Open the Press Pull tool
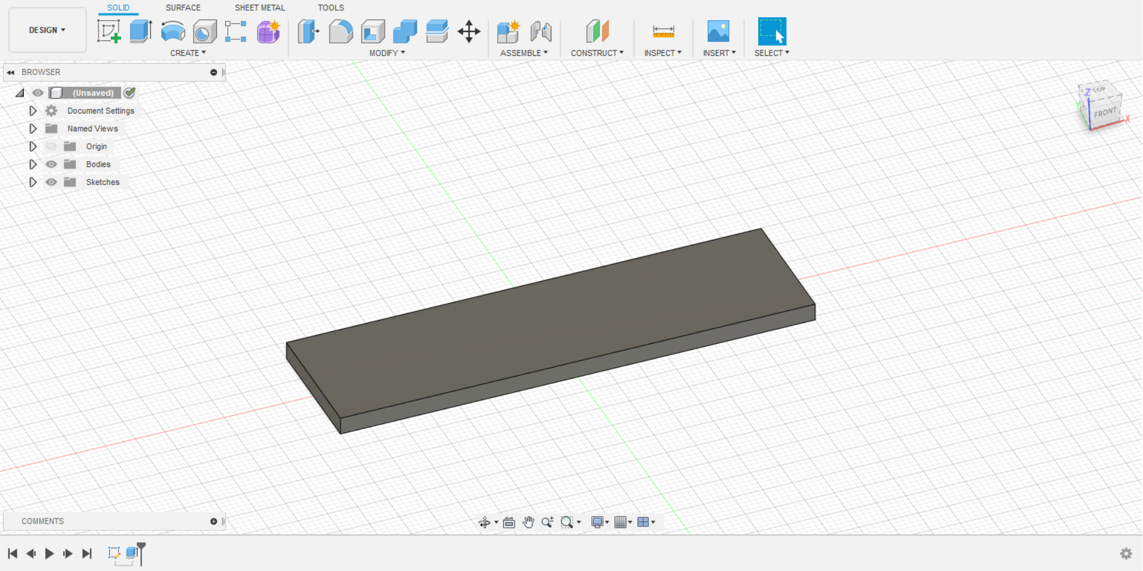The height and width of the screenshot is (571, 1143). (x=308, y=32)
